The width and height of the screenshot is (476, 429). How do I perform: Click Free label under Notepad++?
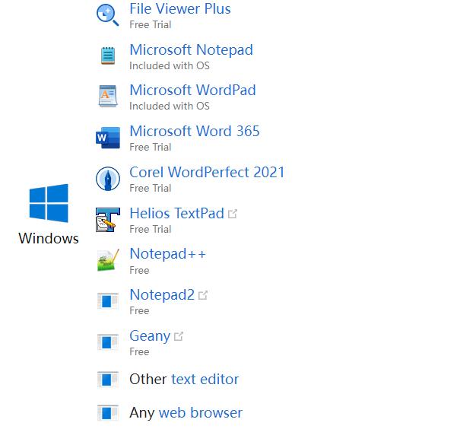point(139,270)
